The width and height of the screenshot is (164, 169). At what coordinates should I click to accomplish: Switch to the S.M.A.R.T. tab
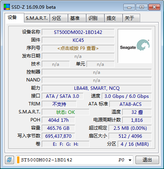pos(37,18)
